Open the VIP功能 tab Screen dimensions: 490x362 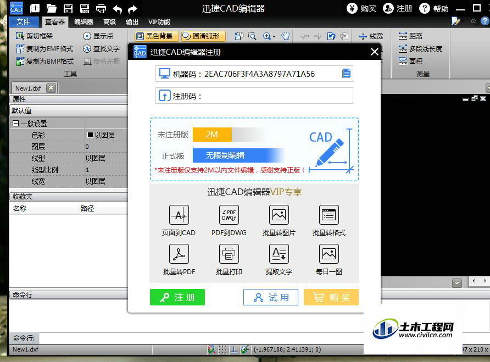159,22
